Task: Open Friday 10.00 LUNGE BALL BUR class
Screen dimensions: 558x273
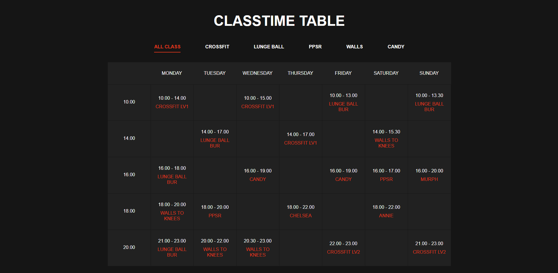Action: [x=343, y=106]
